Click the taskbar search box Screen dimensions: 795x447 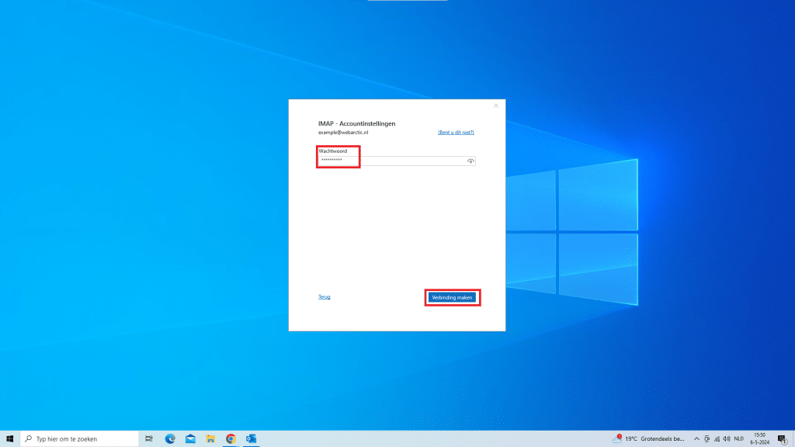coord(79,438)
